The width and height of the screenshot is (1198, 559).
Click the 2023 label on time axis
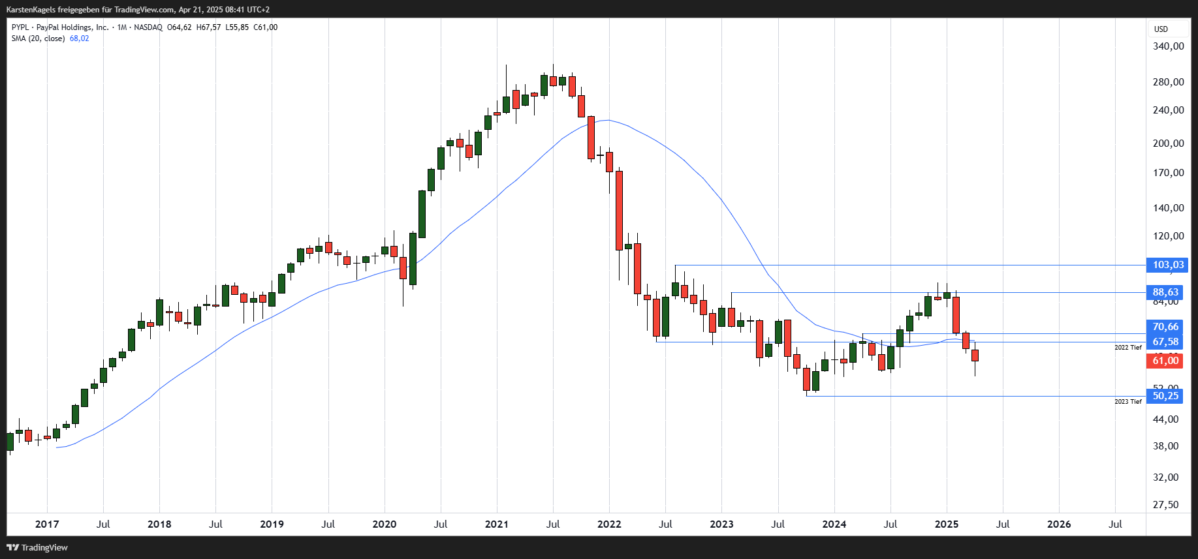(721, 524)
